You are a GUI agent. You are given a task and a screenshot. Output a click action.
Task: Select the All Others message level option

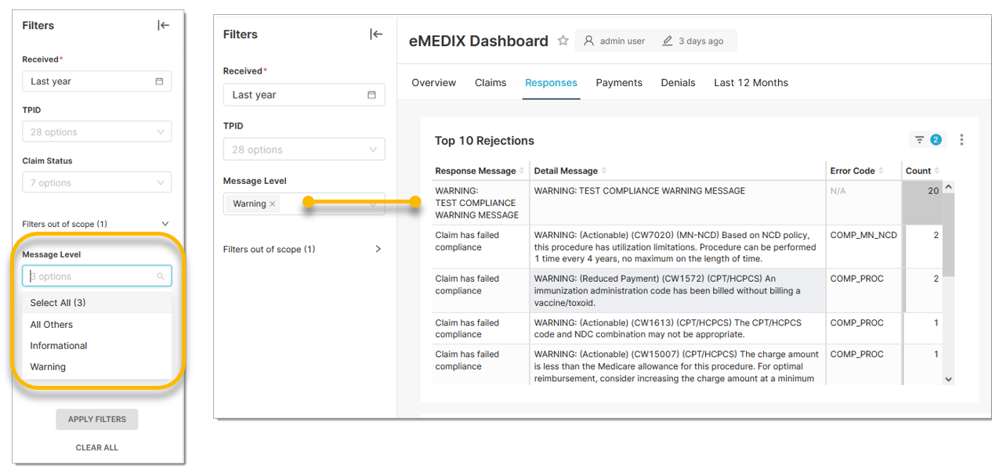pos(52,325)
